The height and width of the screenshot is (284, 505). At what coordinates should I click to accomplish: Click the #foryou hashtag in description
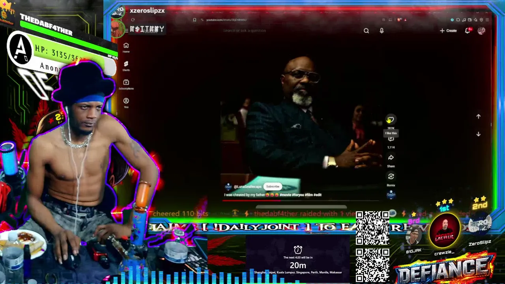click(x=298, y=195)
